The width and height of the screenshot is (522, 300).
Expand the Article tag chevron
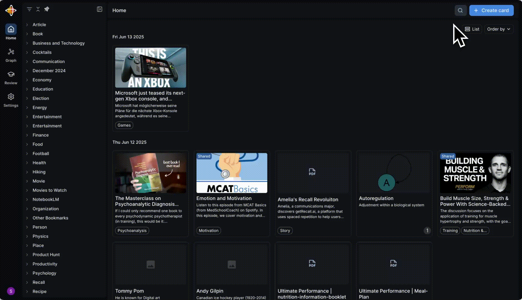point(27,25)
